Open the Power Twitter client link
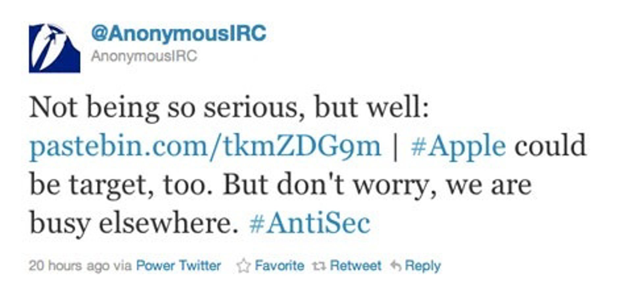The image size is (632, 295). [x=178, y=266]
